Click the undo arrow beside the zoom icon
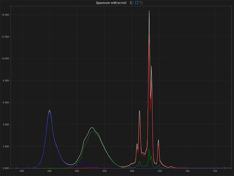Screen dimensions: 234x176 point(141,3)
